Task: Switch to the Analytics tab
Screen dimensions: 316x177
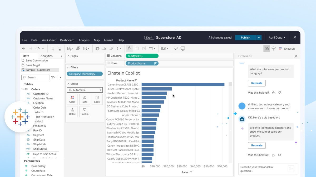Action: 46,56
